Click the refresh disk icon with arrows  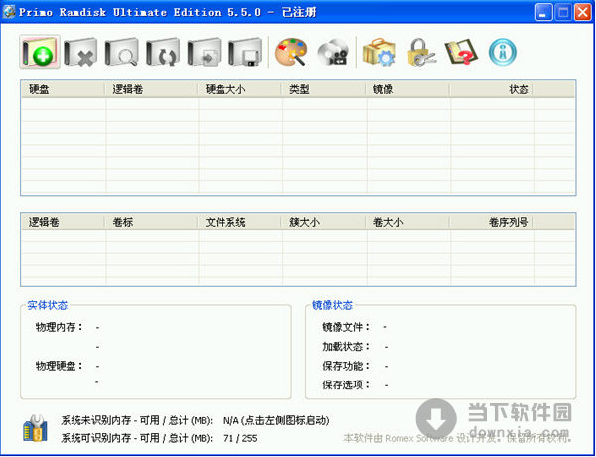coord(163,52)
